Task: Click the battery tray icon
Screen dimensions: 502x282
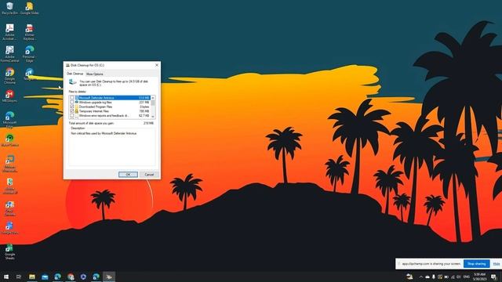Action: pyautogui.click(x=446, y=277)
